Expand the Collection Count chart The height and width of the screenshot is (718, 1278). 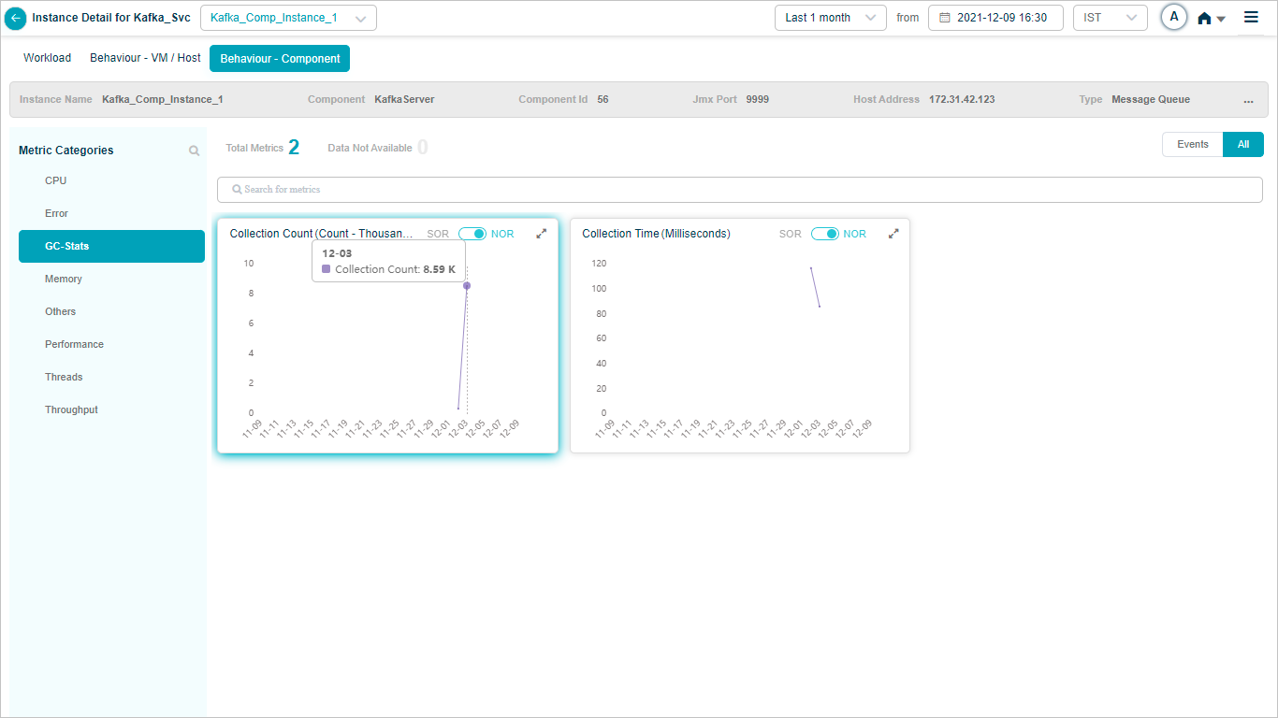click(541, 234)
